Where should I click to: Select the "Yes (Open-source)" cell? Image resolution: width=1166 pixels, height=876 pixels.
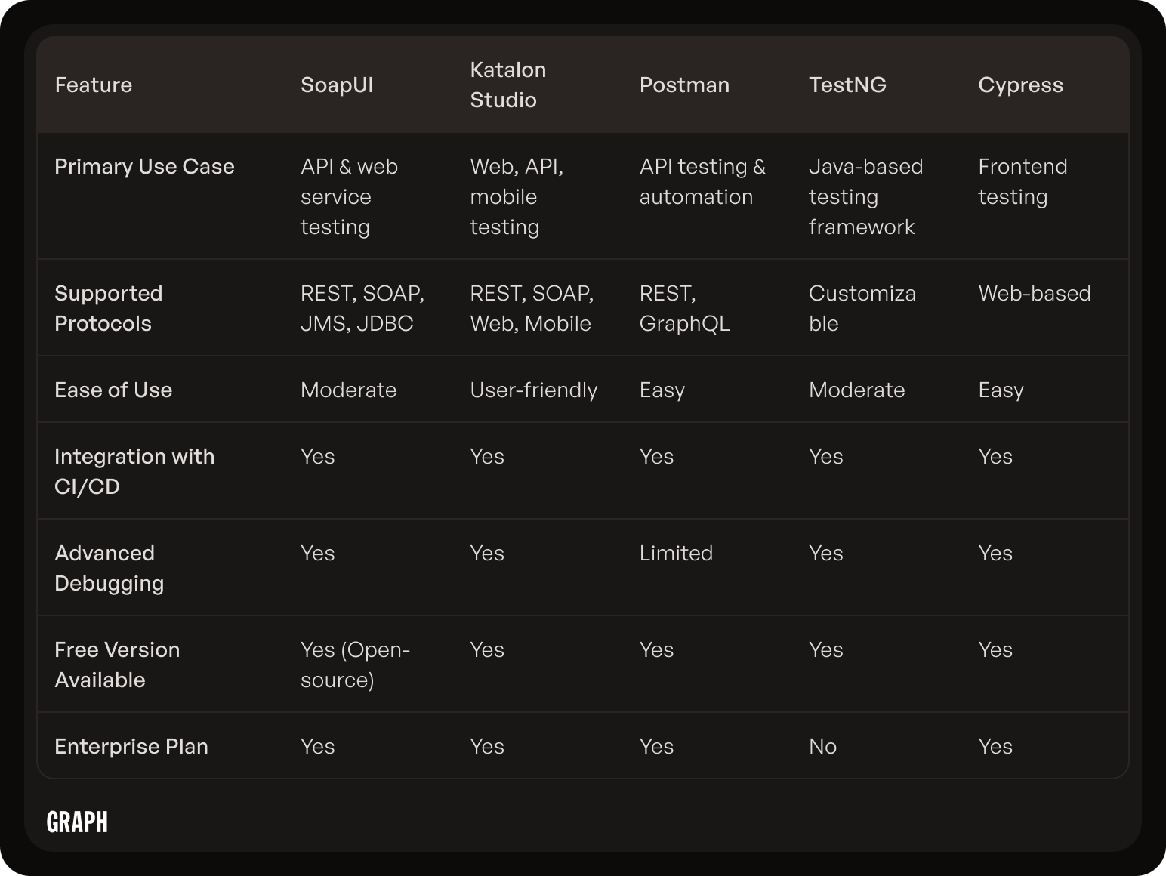(355, 665)
